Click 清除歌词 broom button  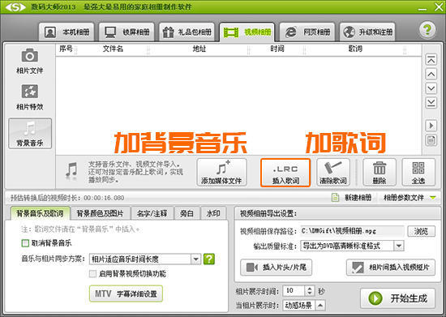coord(332,173)
